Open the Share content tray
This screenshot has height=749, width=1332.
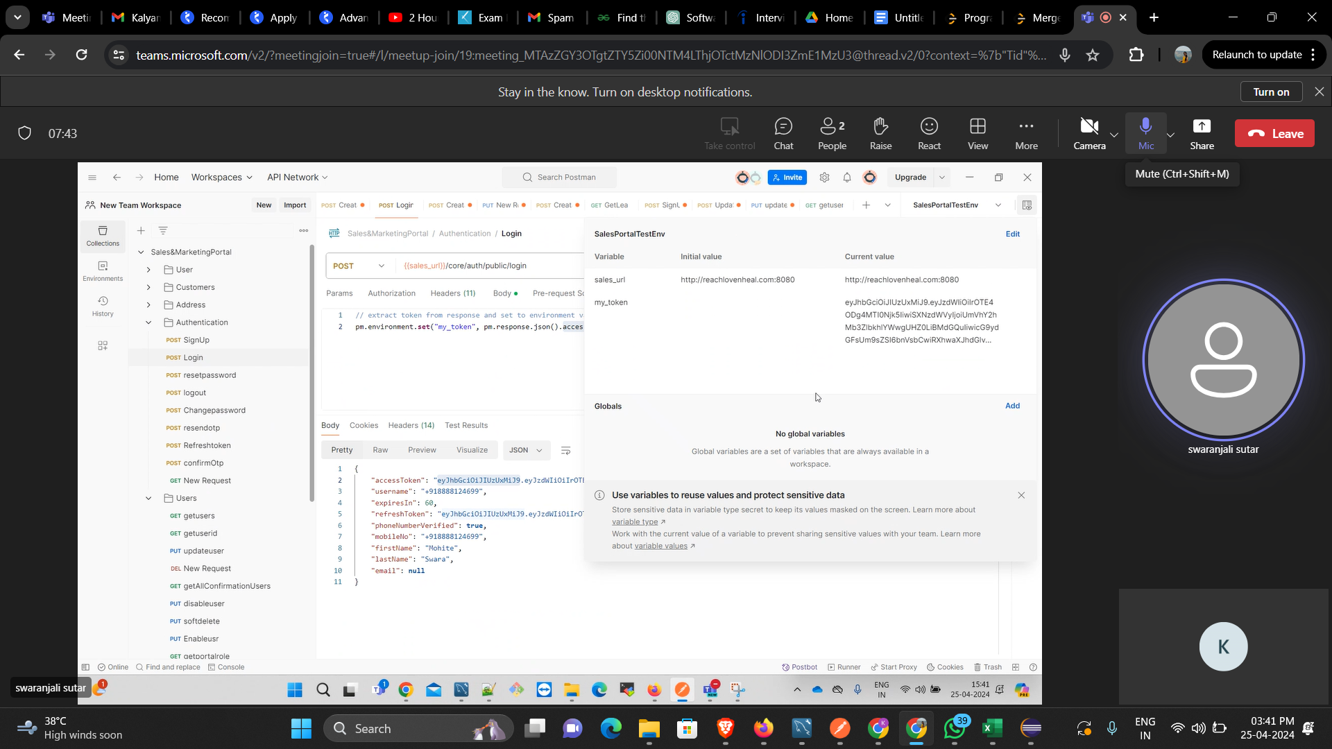pos(1202,133)
